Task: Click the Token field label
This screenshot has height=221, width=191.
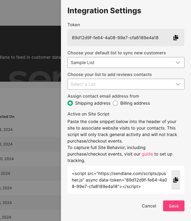Action: point(74,25)
